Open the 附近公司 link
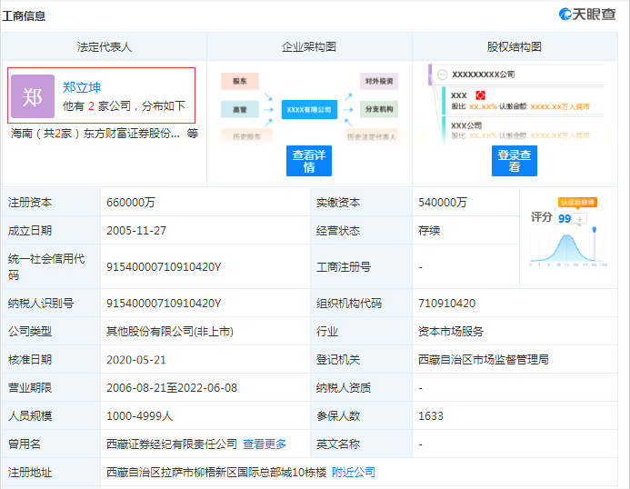 [353, 472]
